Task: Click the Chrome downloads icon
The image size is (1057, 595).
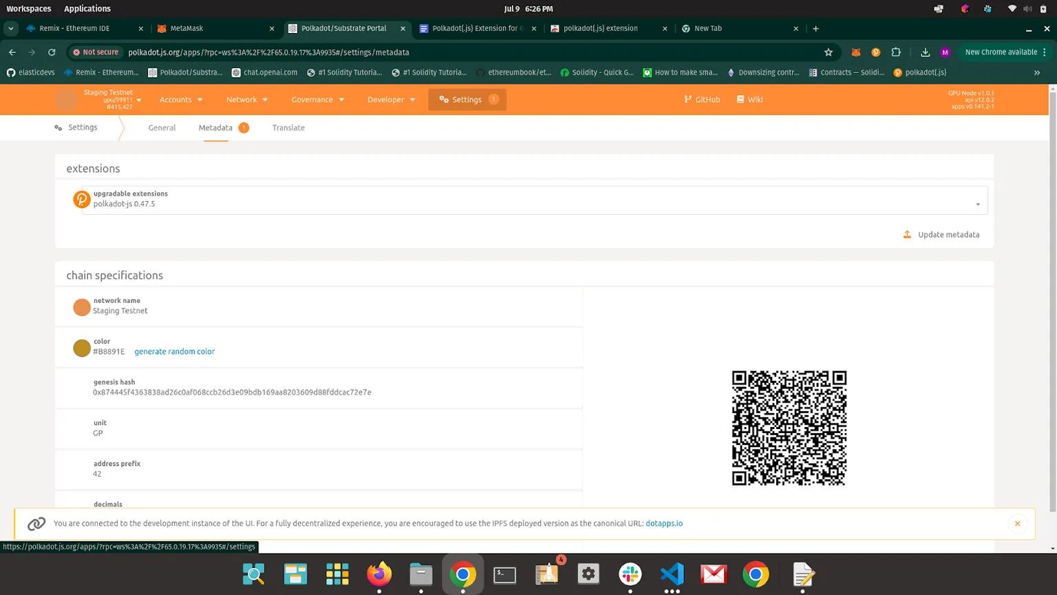Action: [x=924, y=52]
